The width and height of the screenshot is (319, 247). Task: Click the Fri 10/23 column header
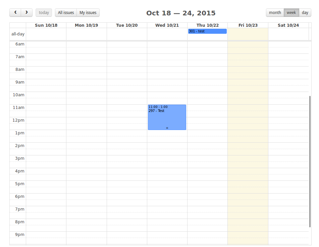pyautogui.click(x=248, y=25)
